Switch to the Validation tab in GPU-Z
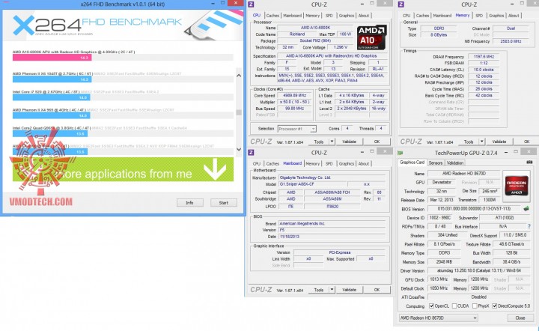Viewport: 539px width, 331px height. [x=455, y=163]
